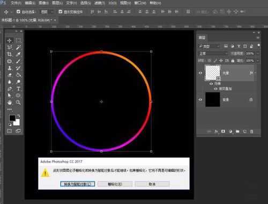
Task: Select the Ellipse shape tool
Action: [18, 96]
